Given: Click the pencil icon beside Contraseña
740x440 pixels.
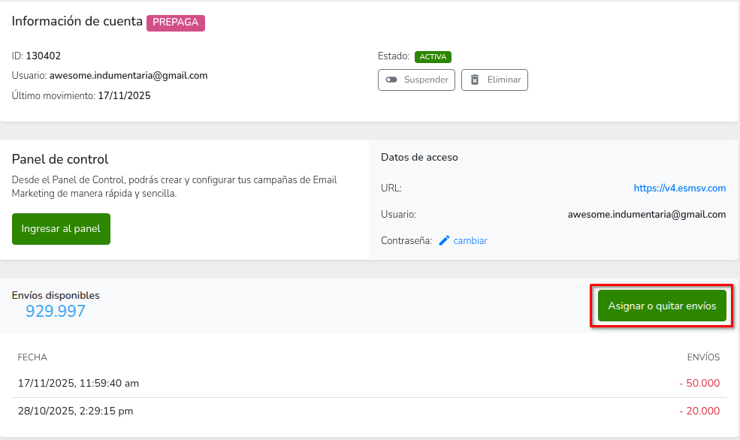Looking at the screenshot, I should (444, 241).
